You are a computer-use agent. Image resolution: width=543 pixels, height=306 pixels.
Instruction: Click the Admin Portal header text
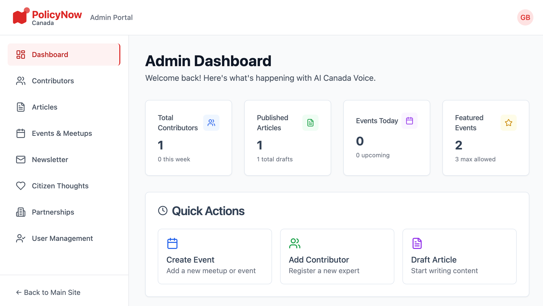tap(111, 17)
